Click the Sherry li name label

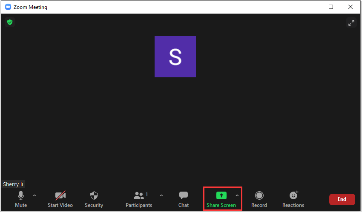(13, 184)
